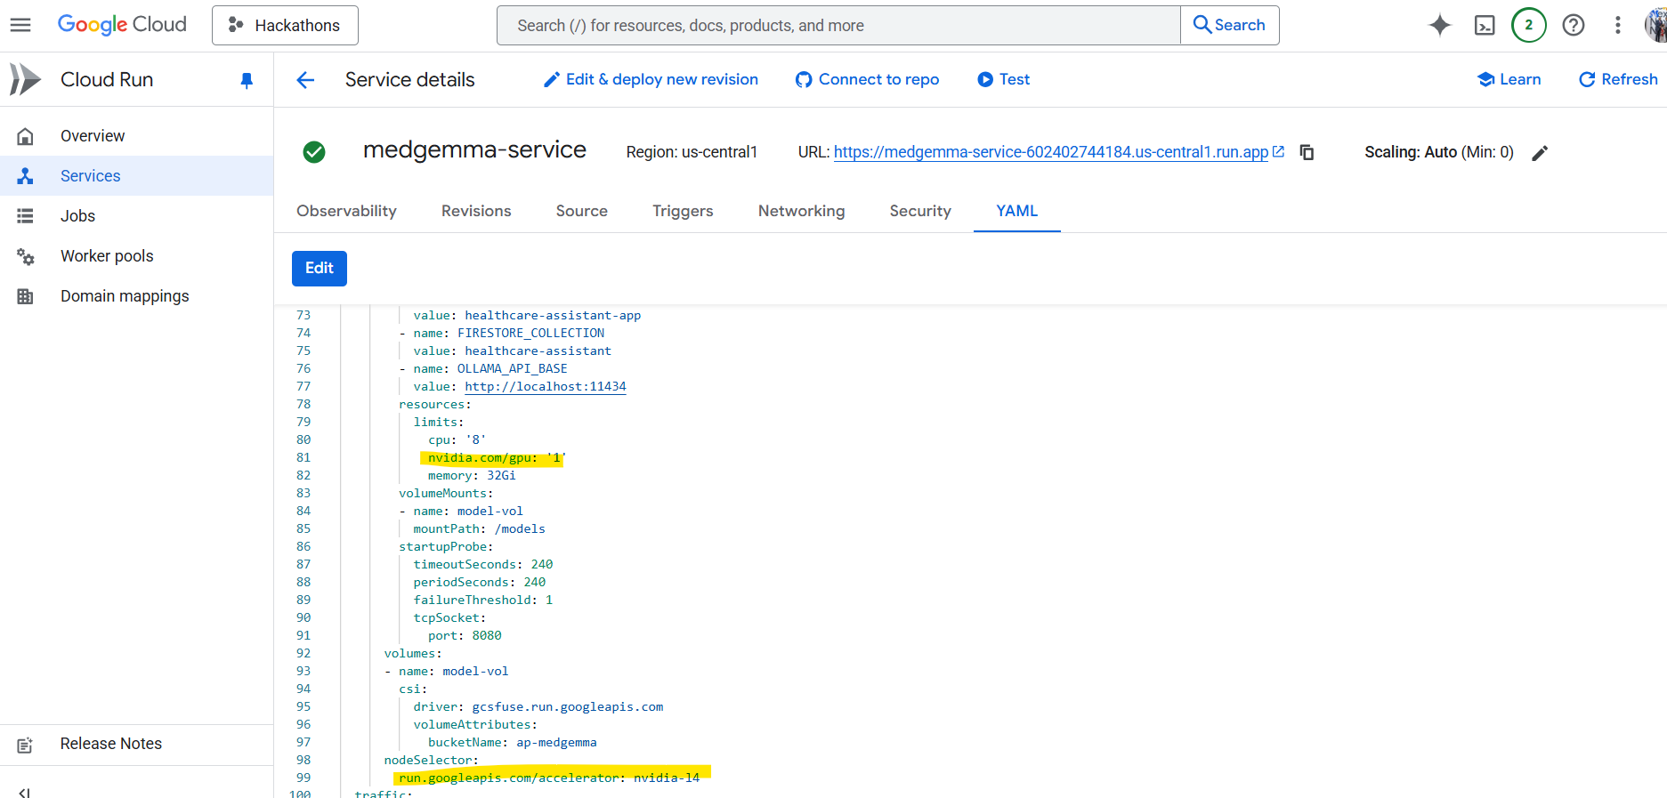Click the blue Edit YAML button
Image resolution: width=1667 pixels, height=798 pixels.
[x=320, y=268]
